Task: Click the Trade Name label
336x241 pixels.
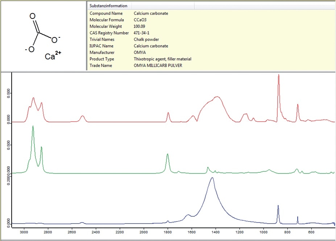Action: pyautogui.click(x=101, y=65)
